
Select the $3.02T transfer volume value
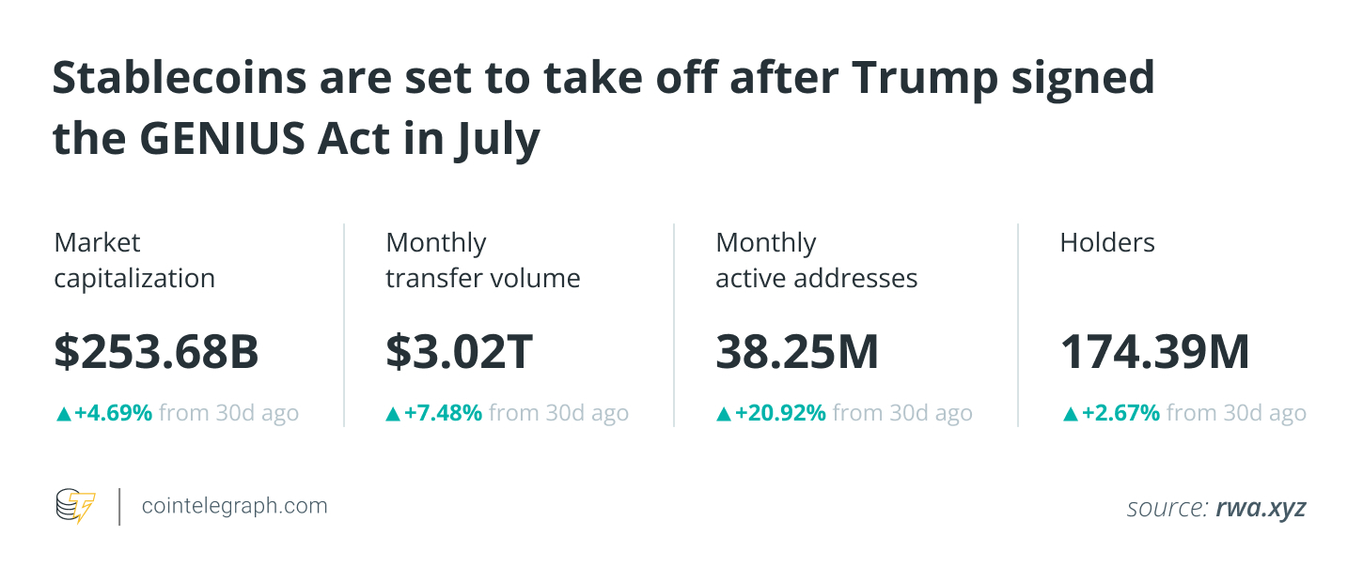point(460,352)
